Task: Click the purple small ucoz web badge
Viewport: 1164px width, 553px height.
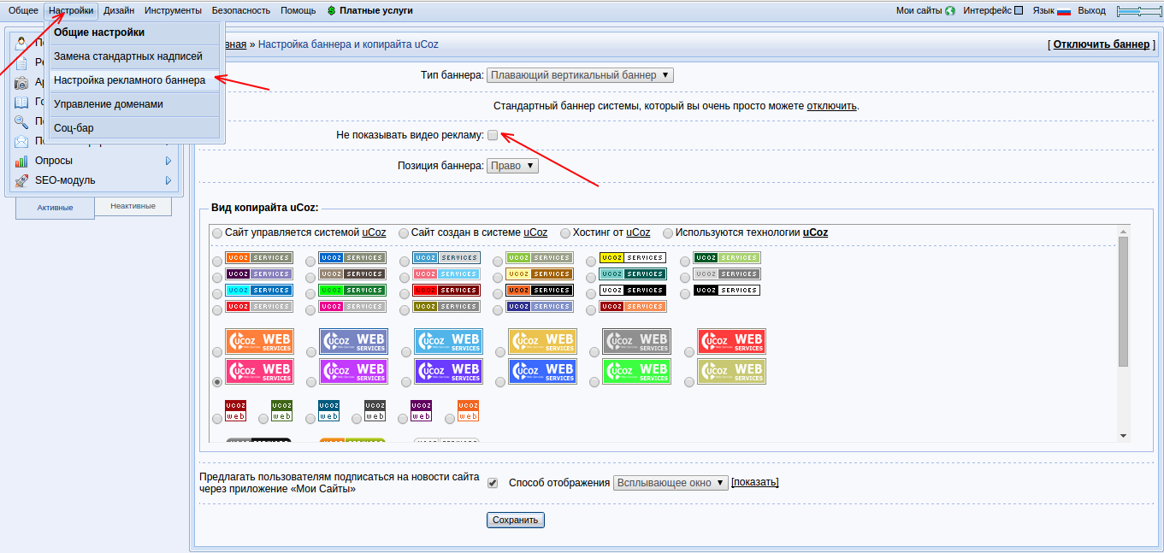Action: coord(421,410)
